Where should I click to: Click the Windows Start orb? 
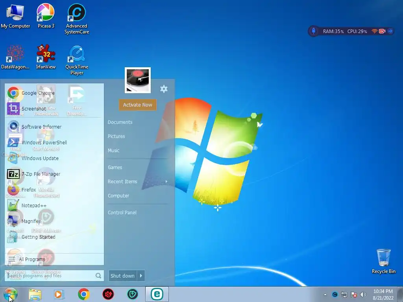[x=11, y=294]
